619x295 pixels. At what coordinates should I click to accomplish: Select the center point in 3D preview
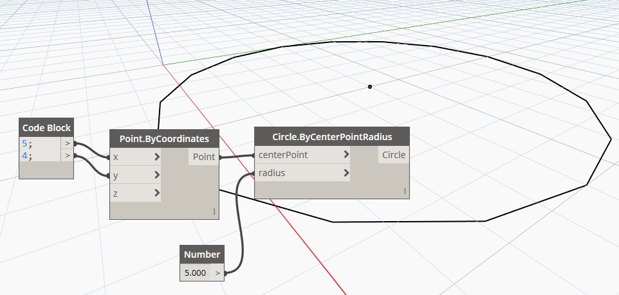click(370, 87)
